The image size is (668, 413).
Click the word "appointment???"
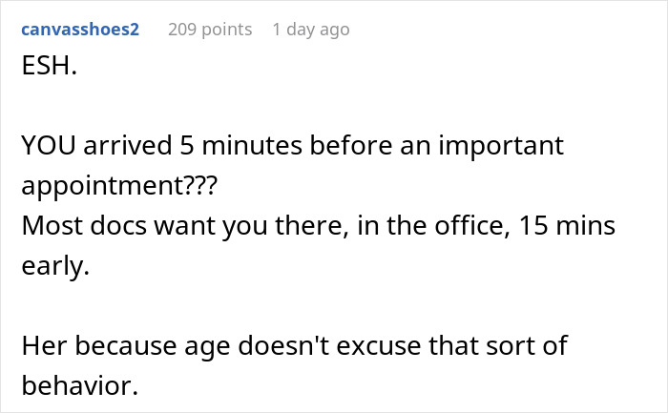pos(118,187)
